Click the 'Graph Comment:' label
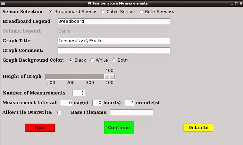This screenshot has height=145, width=243. point(23,51)
